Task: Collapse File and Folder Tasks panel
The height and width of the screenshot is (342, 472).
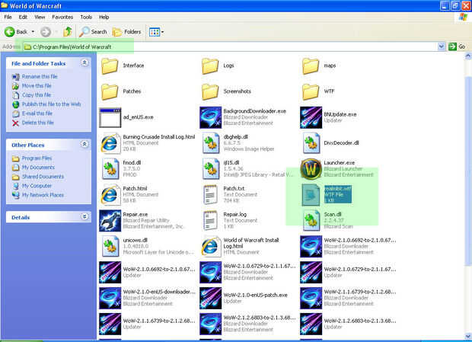Action: click(x=85, y=63)
